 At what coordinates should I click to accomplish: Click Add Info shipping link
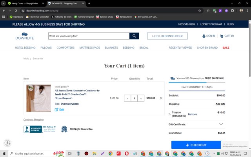pos(220,104)
